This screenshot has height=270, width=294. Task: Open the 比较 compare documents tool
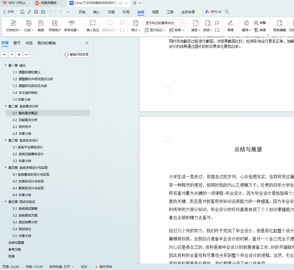(29, 26)
